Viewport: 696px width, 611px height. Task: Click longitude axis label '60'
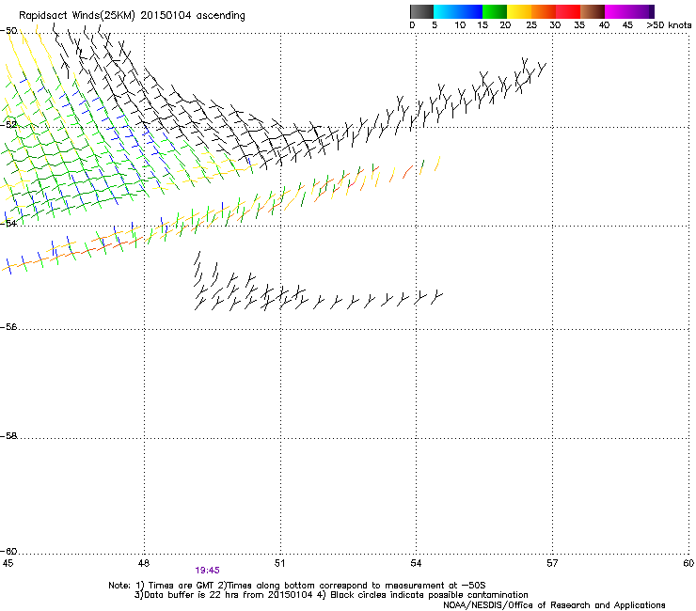pyautogui.click(x=688, y=563)
